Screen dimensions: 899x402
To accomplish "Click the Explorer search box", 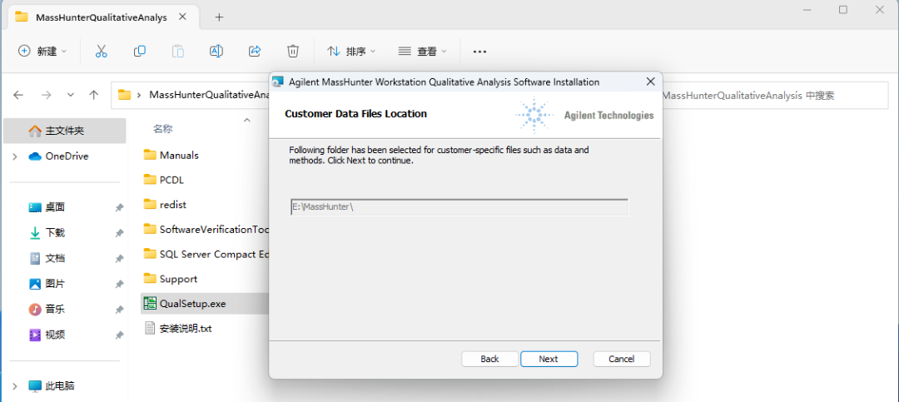I will coord(774,96).
